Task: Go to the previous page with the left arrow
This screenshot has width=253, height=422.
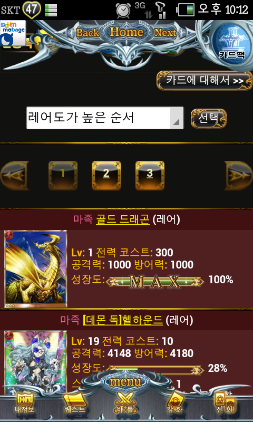Action: [x=15, y=176]
